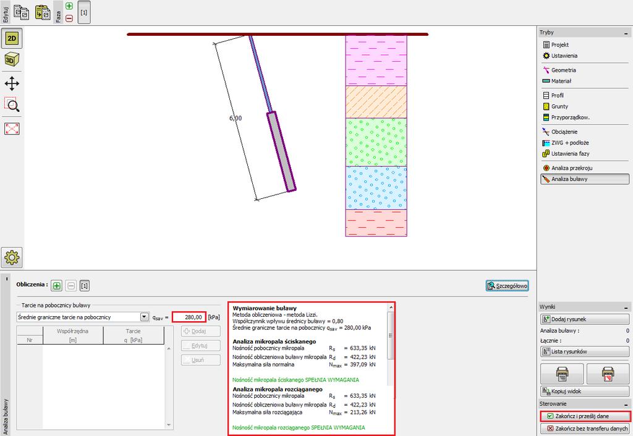This screenshot has height=436, width=633.
Task: Copy data icon in Edytuj toolbar
Action: coord(21,12)
